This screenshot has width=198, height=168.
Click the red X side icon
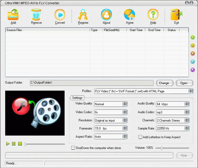pos(193,54)
